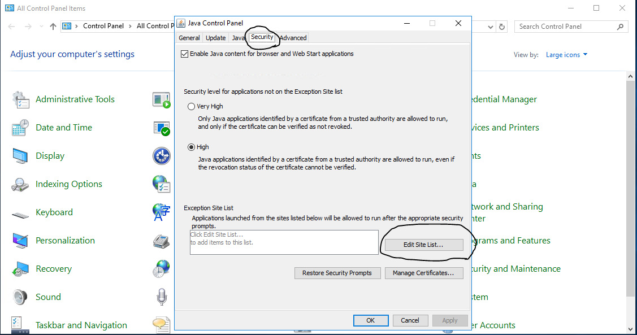Select the Security tab
637x335 pixels.
262,37
